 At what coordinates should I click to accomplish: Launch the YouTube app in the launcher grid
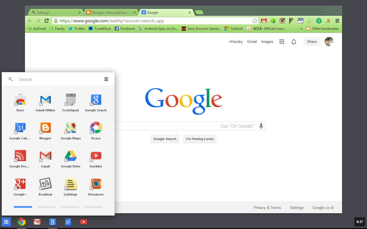tap(96, 159)
